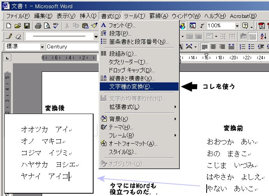Screen dimensions: 269x196
Task: Open the 編集(E) menu
Action: [x=43, y=16]
